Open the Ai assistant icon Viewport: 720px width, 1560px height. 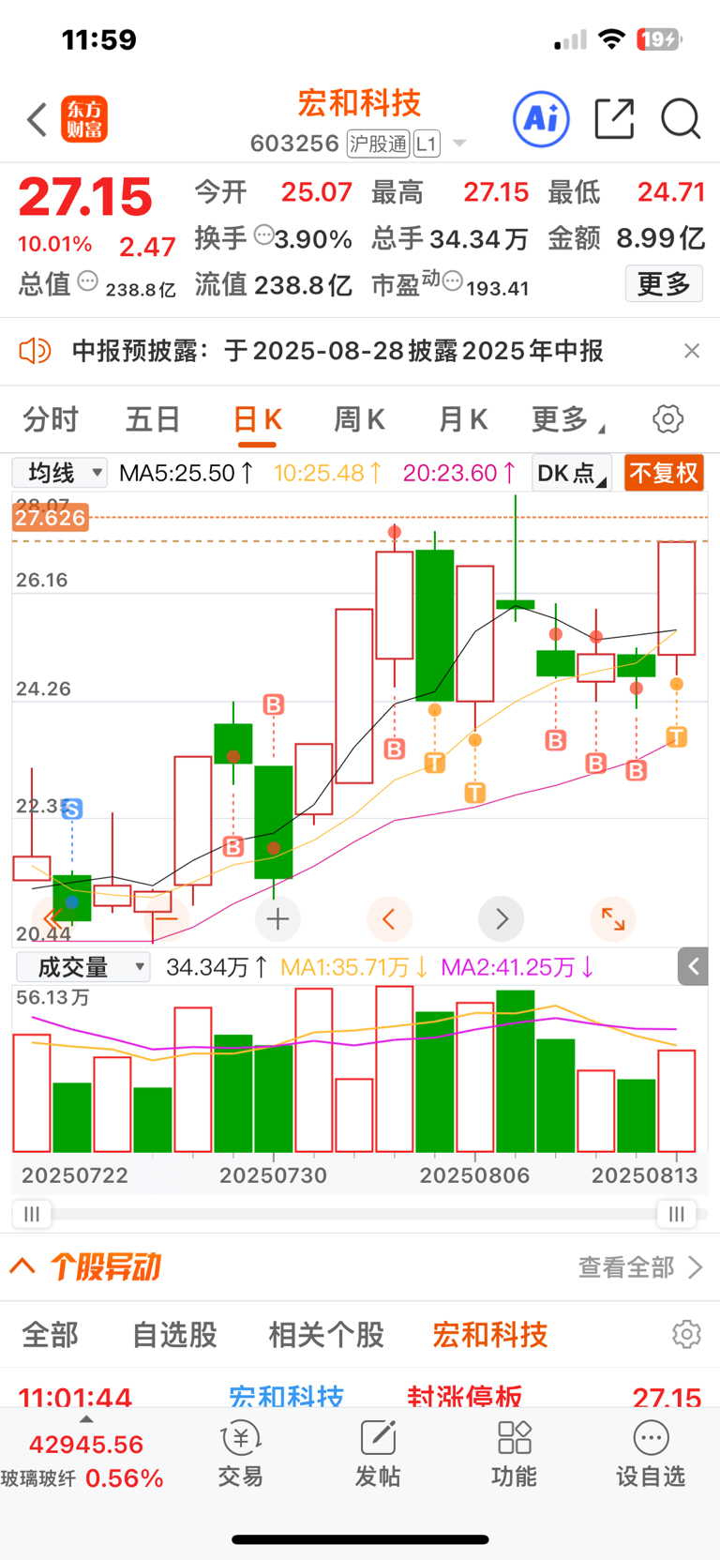click(x=541, y=119)
